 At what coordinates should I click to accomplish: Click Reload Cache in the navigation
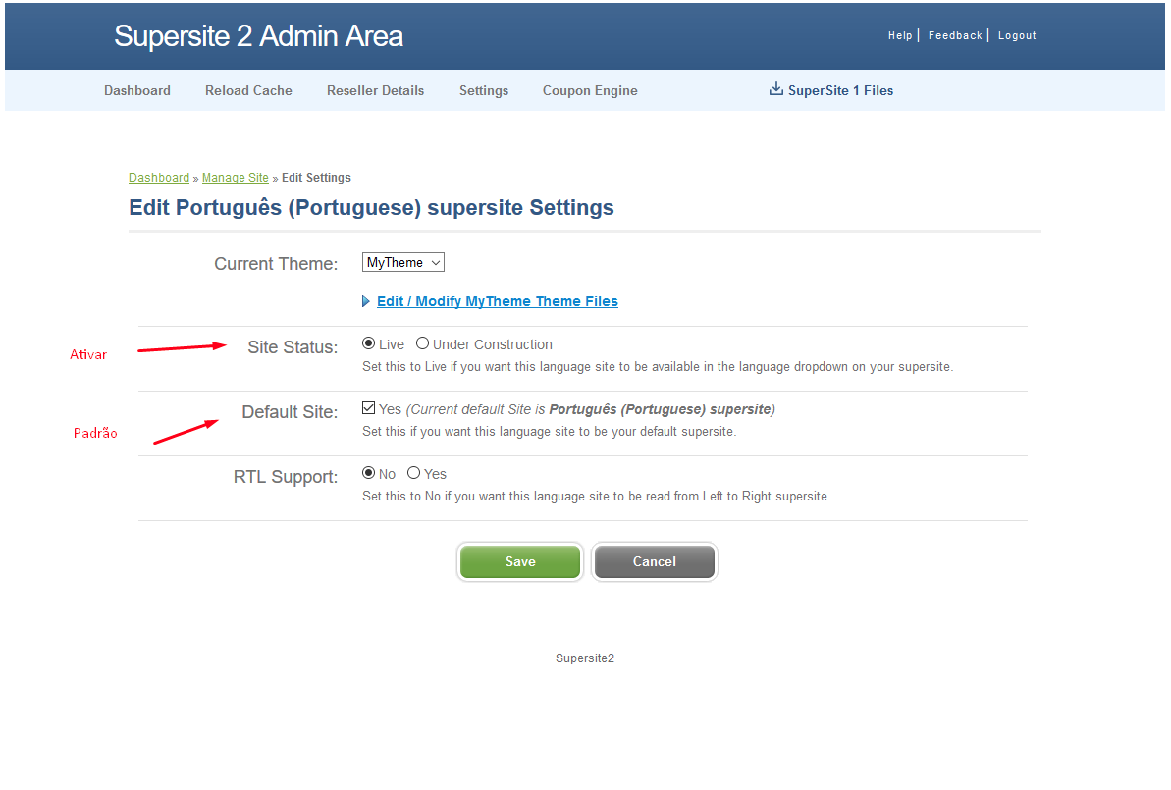pyautogui.click(x=248, y=90)
